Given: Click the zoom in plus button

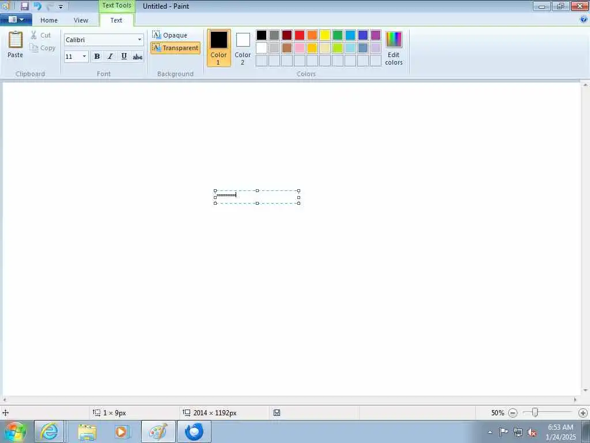Looking at the screenshot, I should pos(583,413).
